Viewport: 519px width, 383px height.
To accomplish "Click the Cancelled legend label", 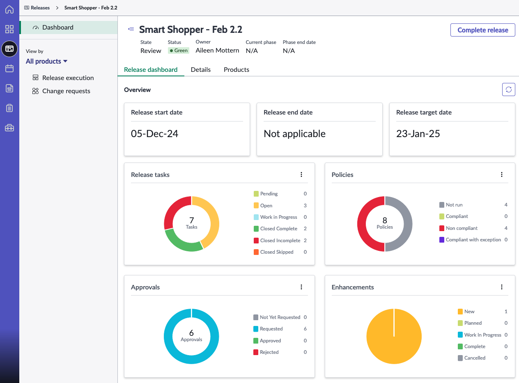I will point(475,358).
